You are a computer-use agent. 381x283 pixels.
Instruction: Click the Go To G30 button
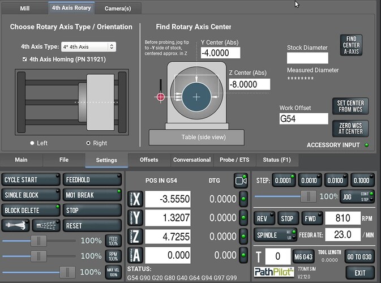358,256
